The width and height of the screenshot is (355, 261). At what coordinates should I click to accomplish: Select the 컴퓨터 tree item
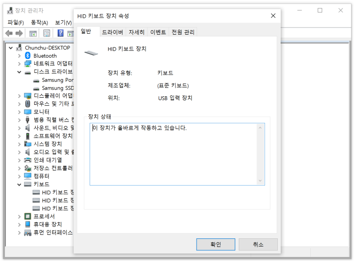(x=41, y=176)
